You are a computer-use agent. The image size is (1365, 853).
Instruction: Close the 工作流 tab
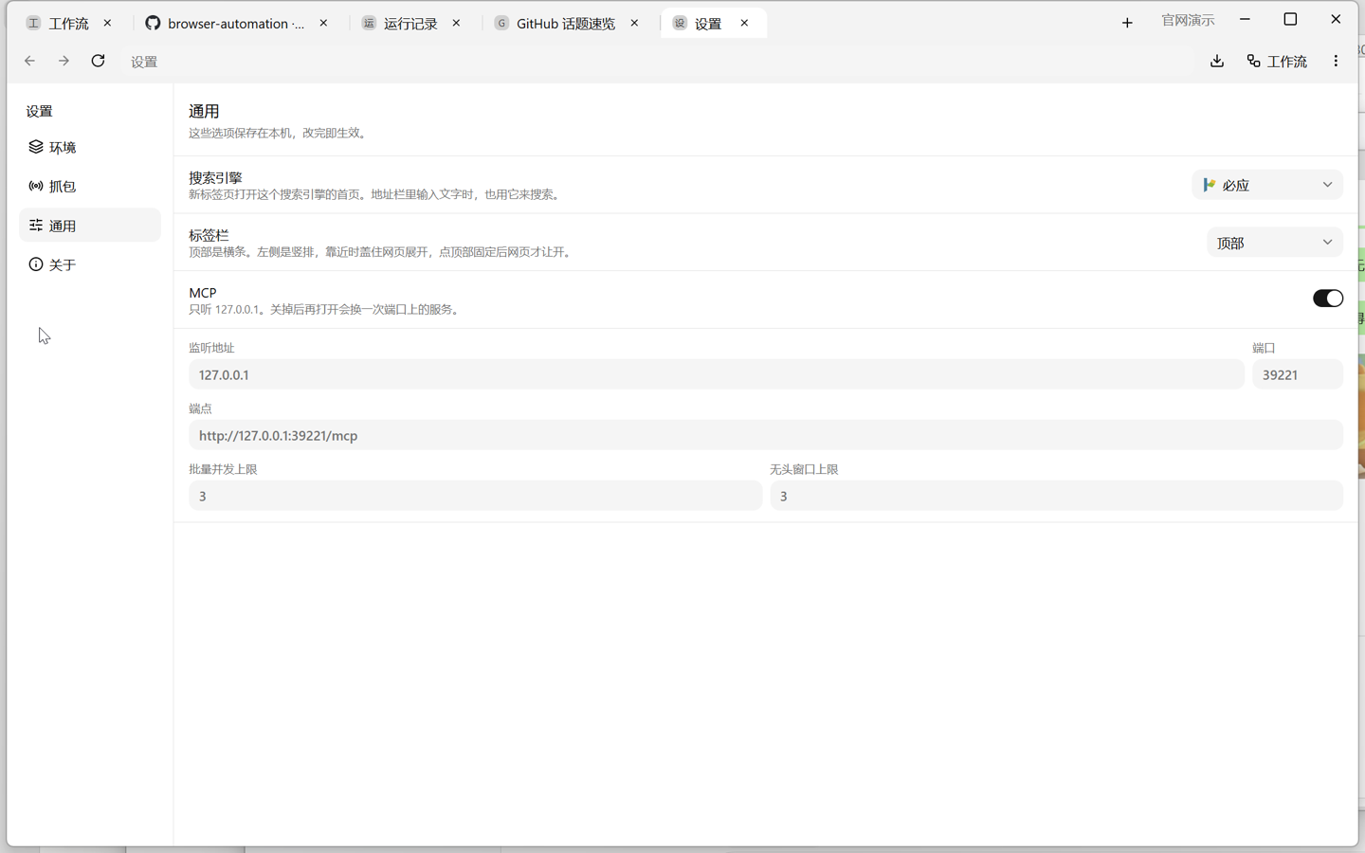point(107,23)
